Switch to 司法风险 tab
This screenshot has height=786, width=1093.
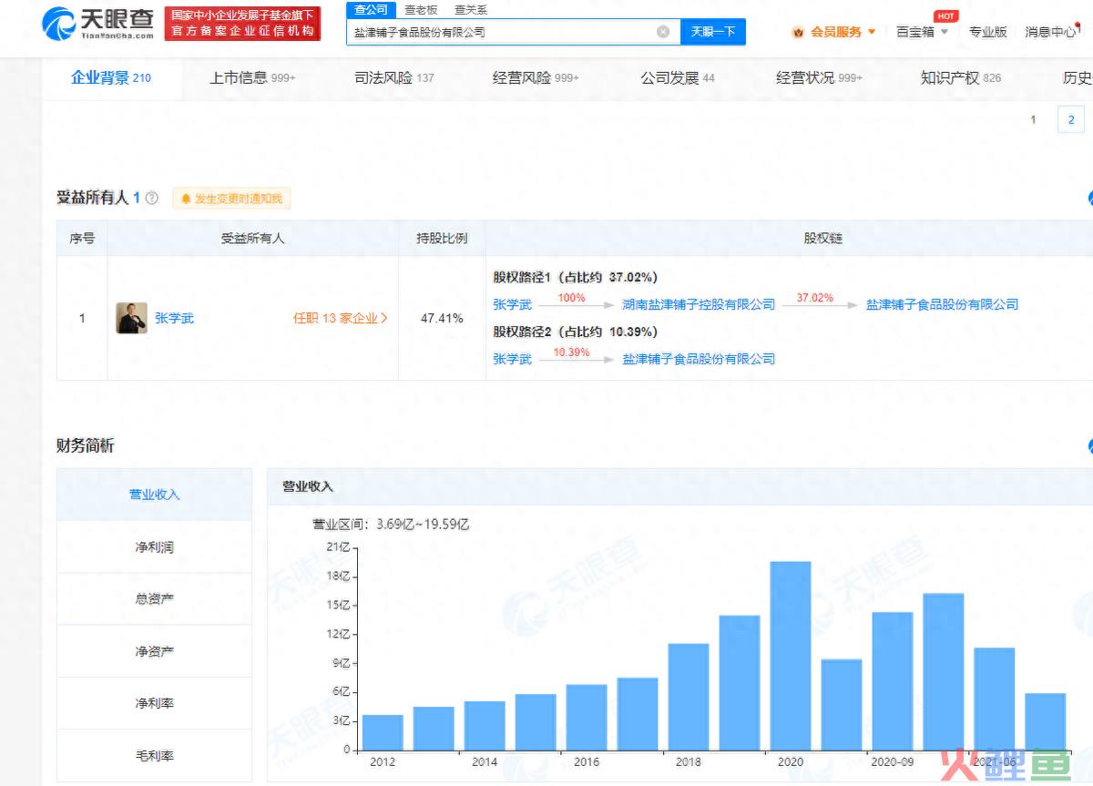point(394,78)
